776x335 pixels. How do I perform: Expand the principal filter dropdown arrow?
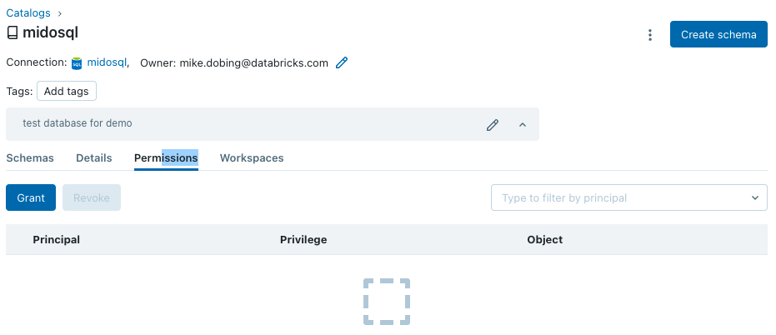[x=755, y=198]
